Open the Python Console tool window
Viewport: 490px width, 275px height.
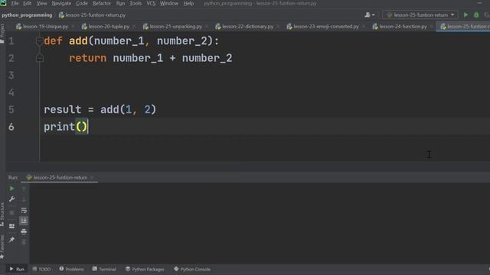[192, 269]
